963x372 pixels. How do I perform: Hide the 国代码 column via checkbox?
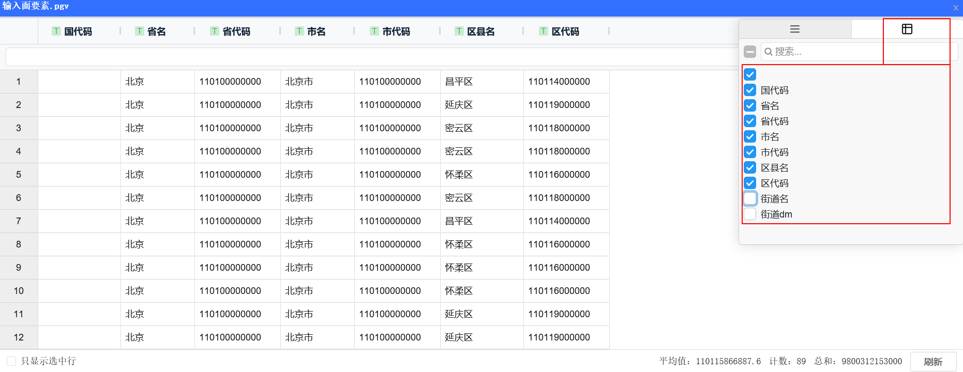[x=750, y=90]
